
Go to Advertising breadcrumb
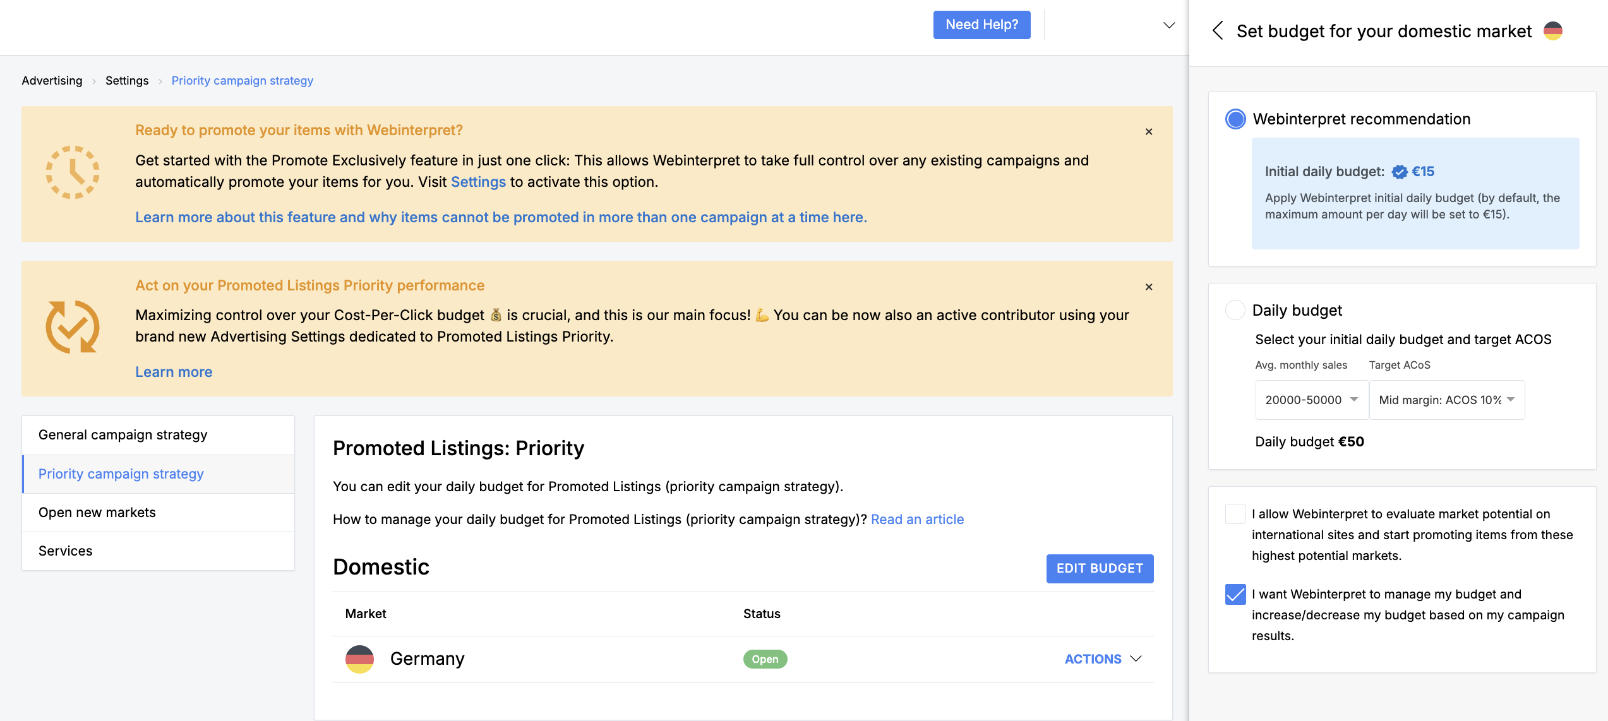click(x=52, y=80)
